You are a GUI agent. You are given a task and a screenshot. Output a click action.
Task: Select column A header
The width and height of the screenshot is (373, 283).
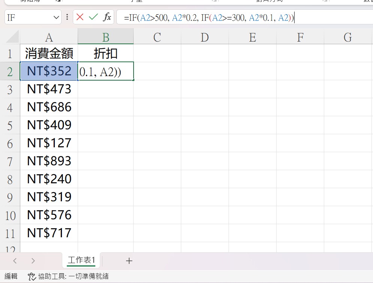(49, 37)
